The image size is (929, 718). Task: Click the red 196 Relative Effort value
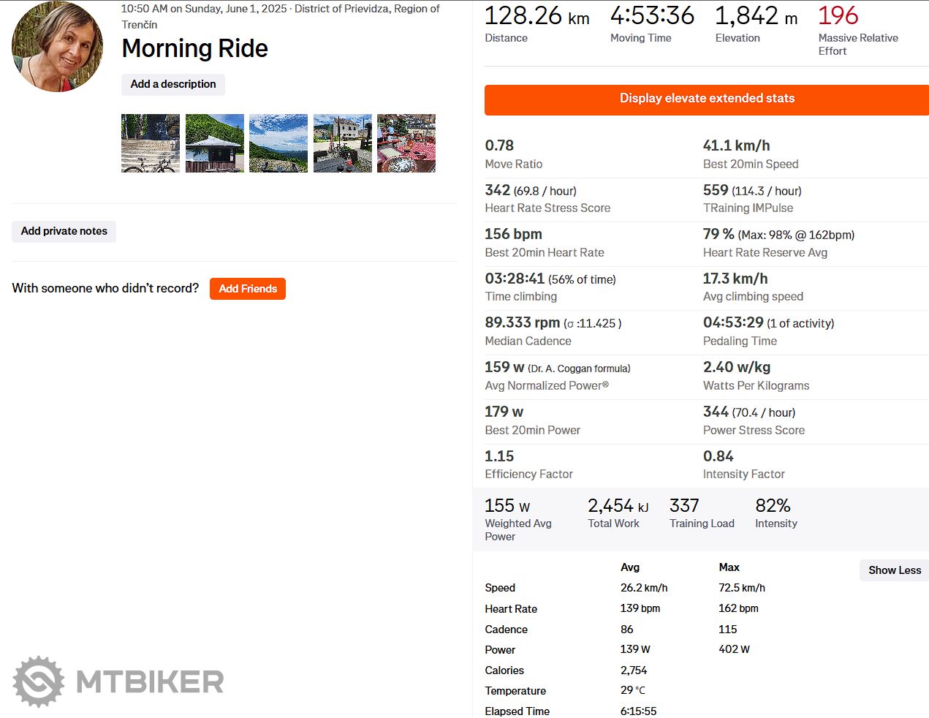tap(838, 15)
